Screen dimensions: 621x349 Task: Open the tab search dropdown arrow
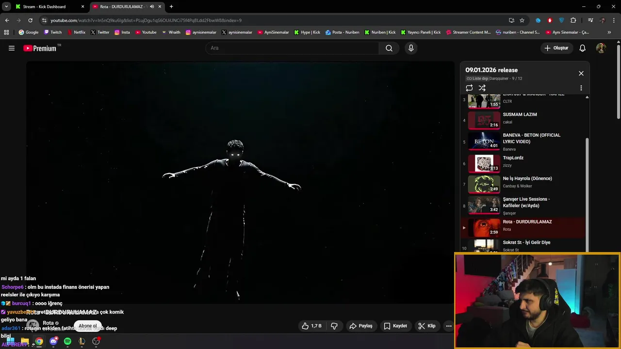click(6, 7)
